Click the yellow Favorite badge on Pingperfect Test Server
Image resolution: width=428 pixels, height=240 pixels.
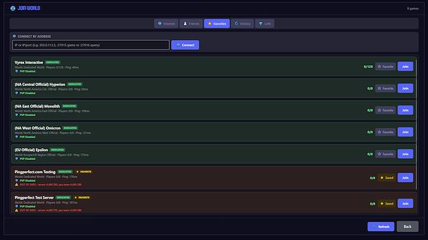tap(82, 197)
